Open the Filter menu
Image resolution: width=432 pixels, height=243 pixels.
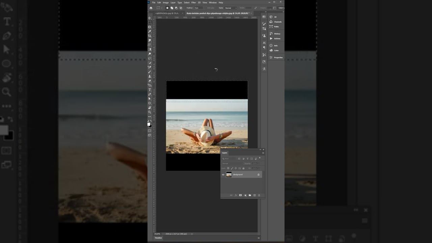click(x=193, y=2)
